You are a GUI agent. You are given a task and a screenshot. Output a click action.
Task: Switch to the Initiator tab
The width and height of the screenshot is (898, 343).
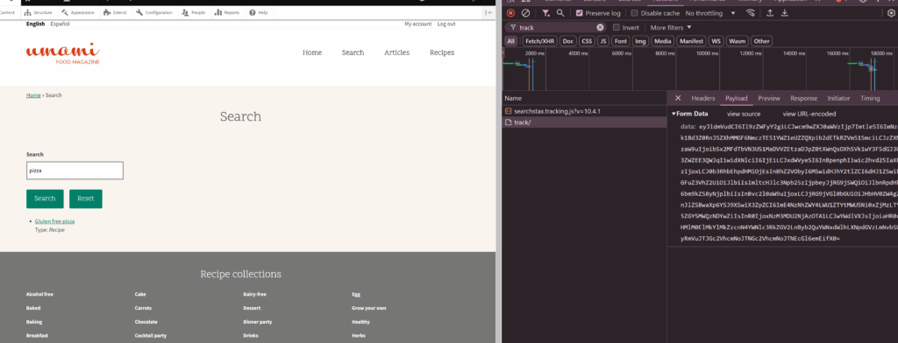coord(838,98)
